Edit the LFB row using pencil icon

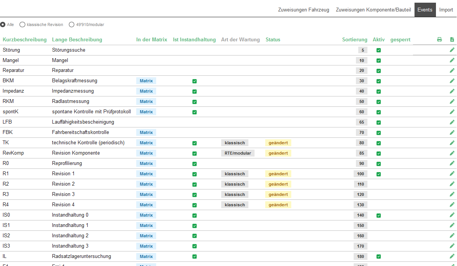[452, 122]
